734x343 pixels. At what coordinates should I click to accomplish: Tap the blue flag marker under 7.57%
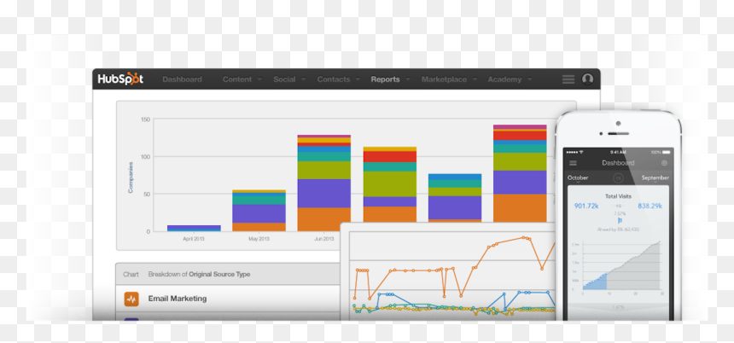pyautogui.click(x=620, y=220)
